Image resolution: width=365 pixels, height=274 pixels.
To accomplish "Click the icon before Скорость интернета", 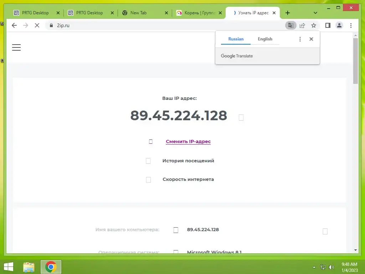I will [148, 180].
